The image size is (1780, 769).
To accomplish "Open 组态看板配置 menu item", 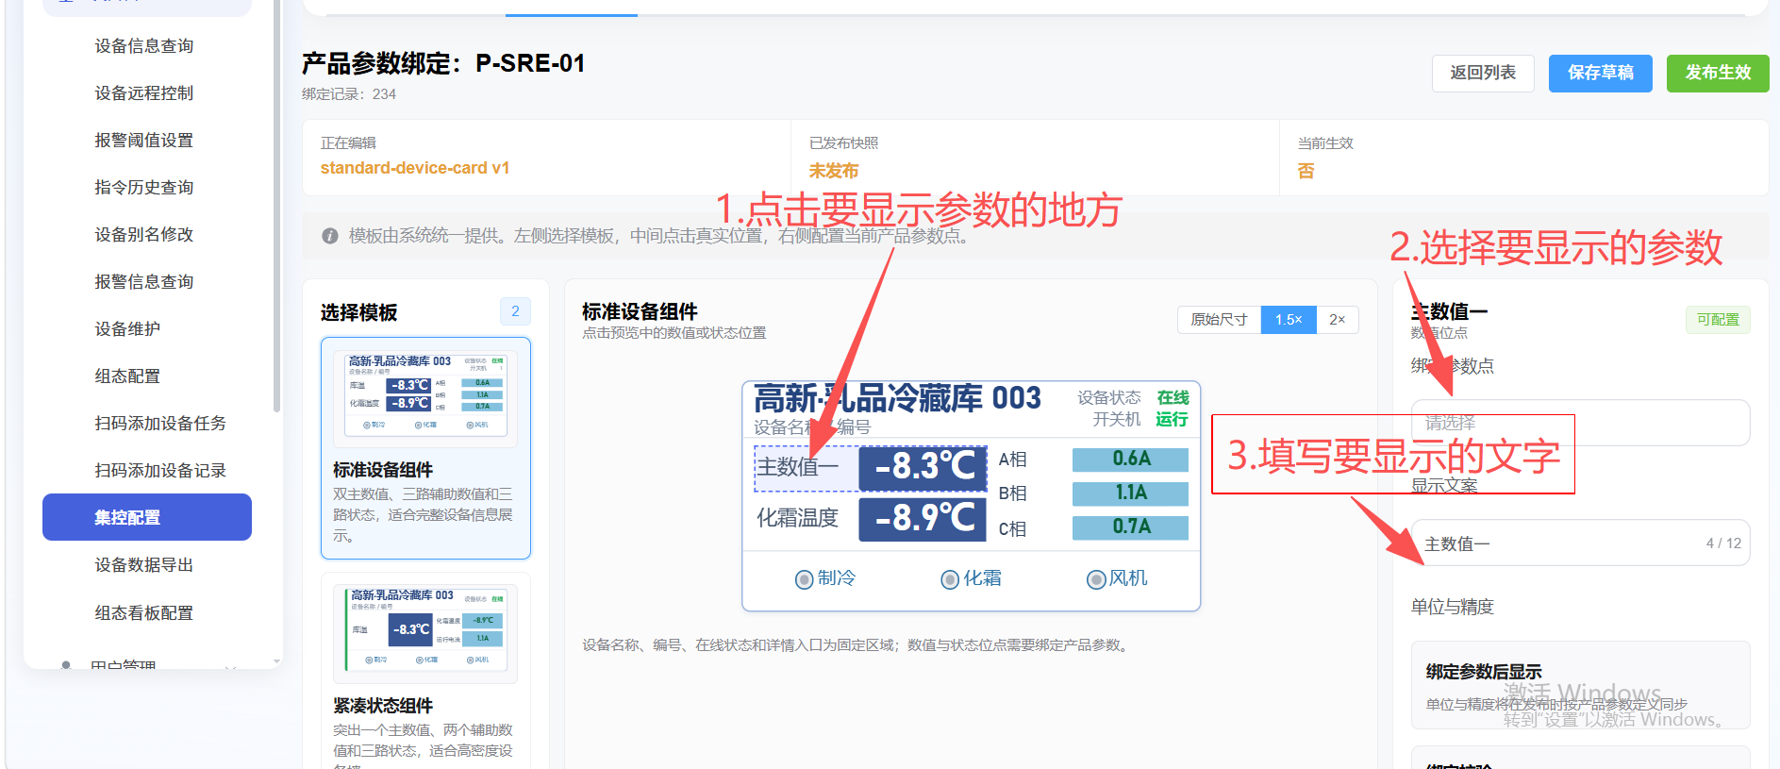I will (144, 613).
